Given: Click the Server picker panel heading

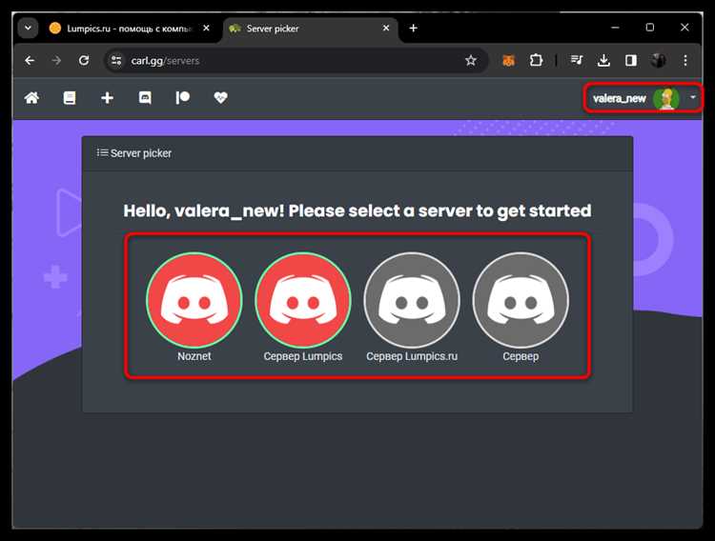Looking at the screenshot, I should point(134,153).
